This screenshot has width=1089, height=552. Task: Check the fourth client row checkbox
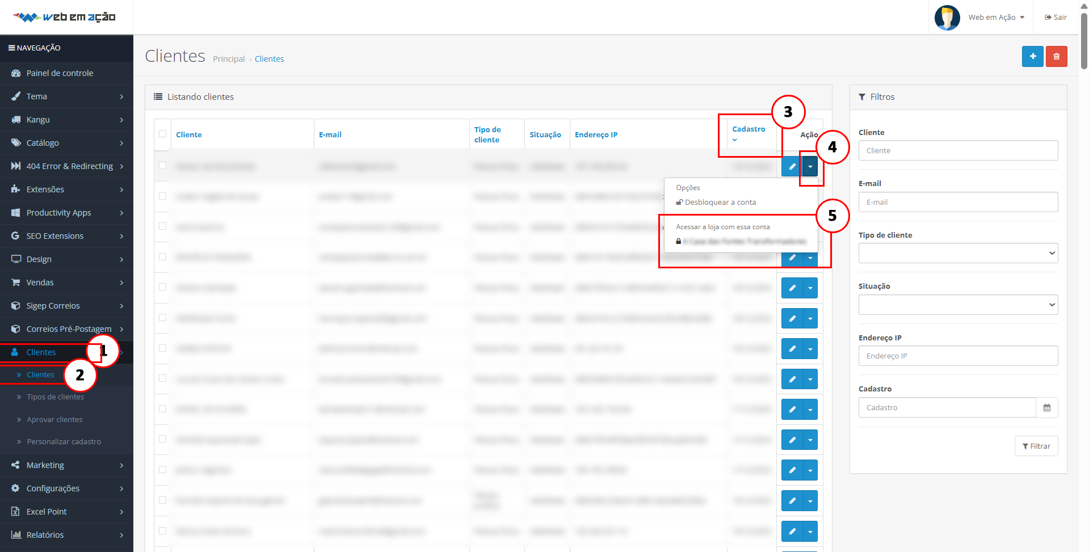point(163,256)
